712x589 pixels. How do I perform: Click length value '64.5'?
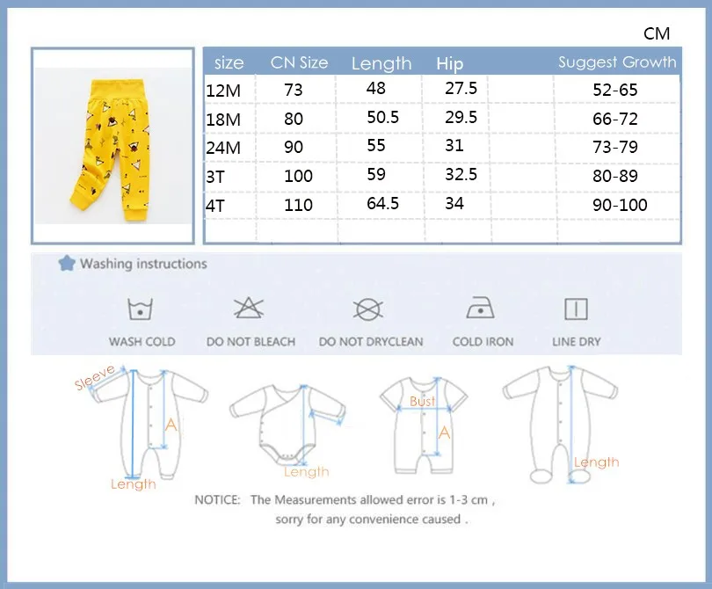tap(382, 203)
